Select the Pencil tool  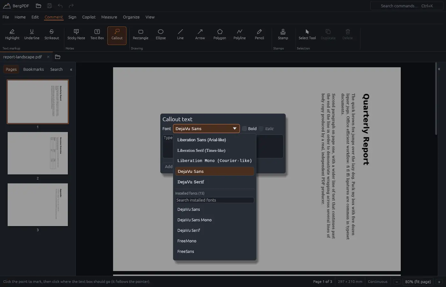pos(259,35)
